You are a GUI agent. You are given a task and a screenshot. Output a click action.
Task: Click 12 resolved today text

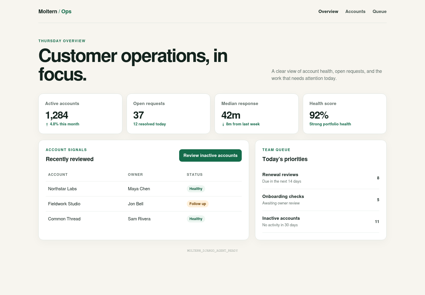tap(150, 124)
